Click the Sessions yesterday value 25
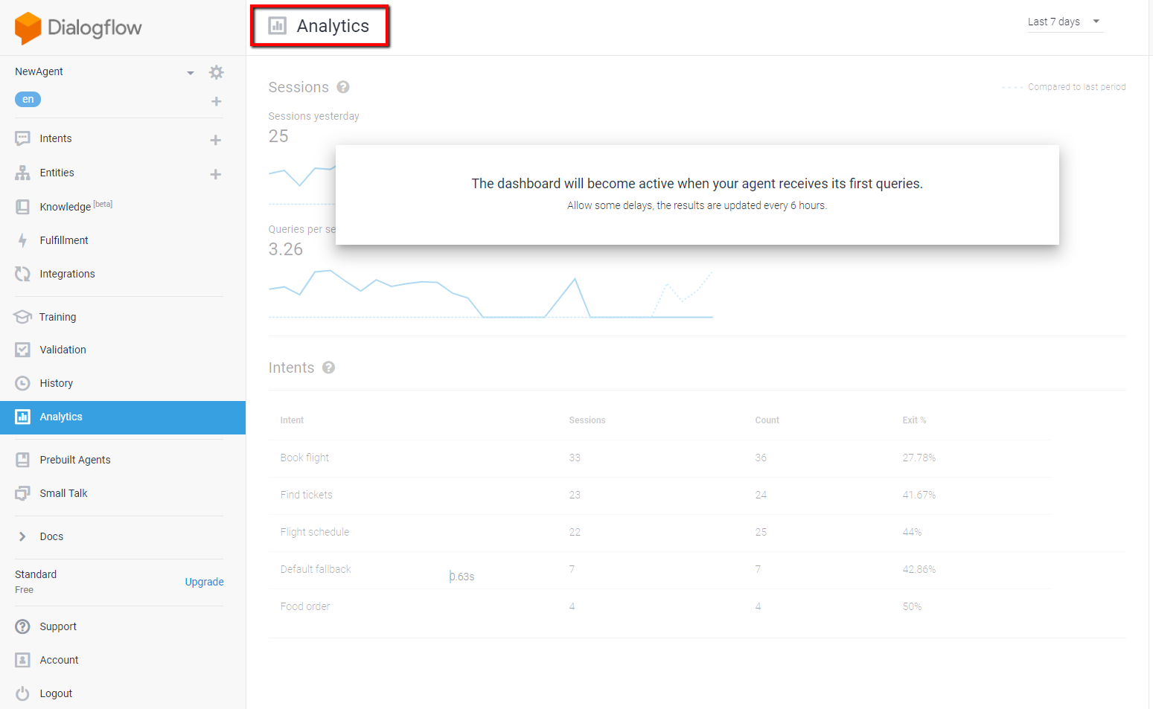 click(x=278, y=136)
